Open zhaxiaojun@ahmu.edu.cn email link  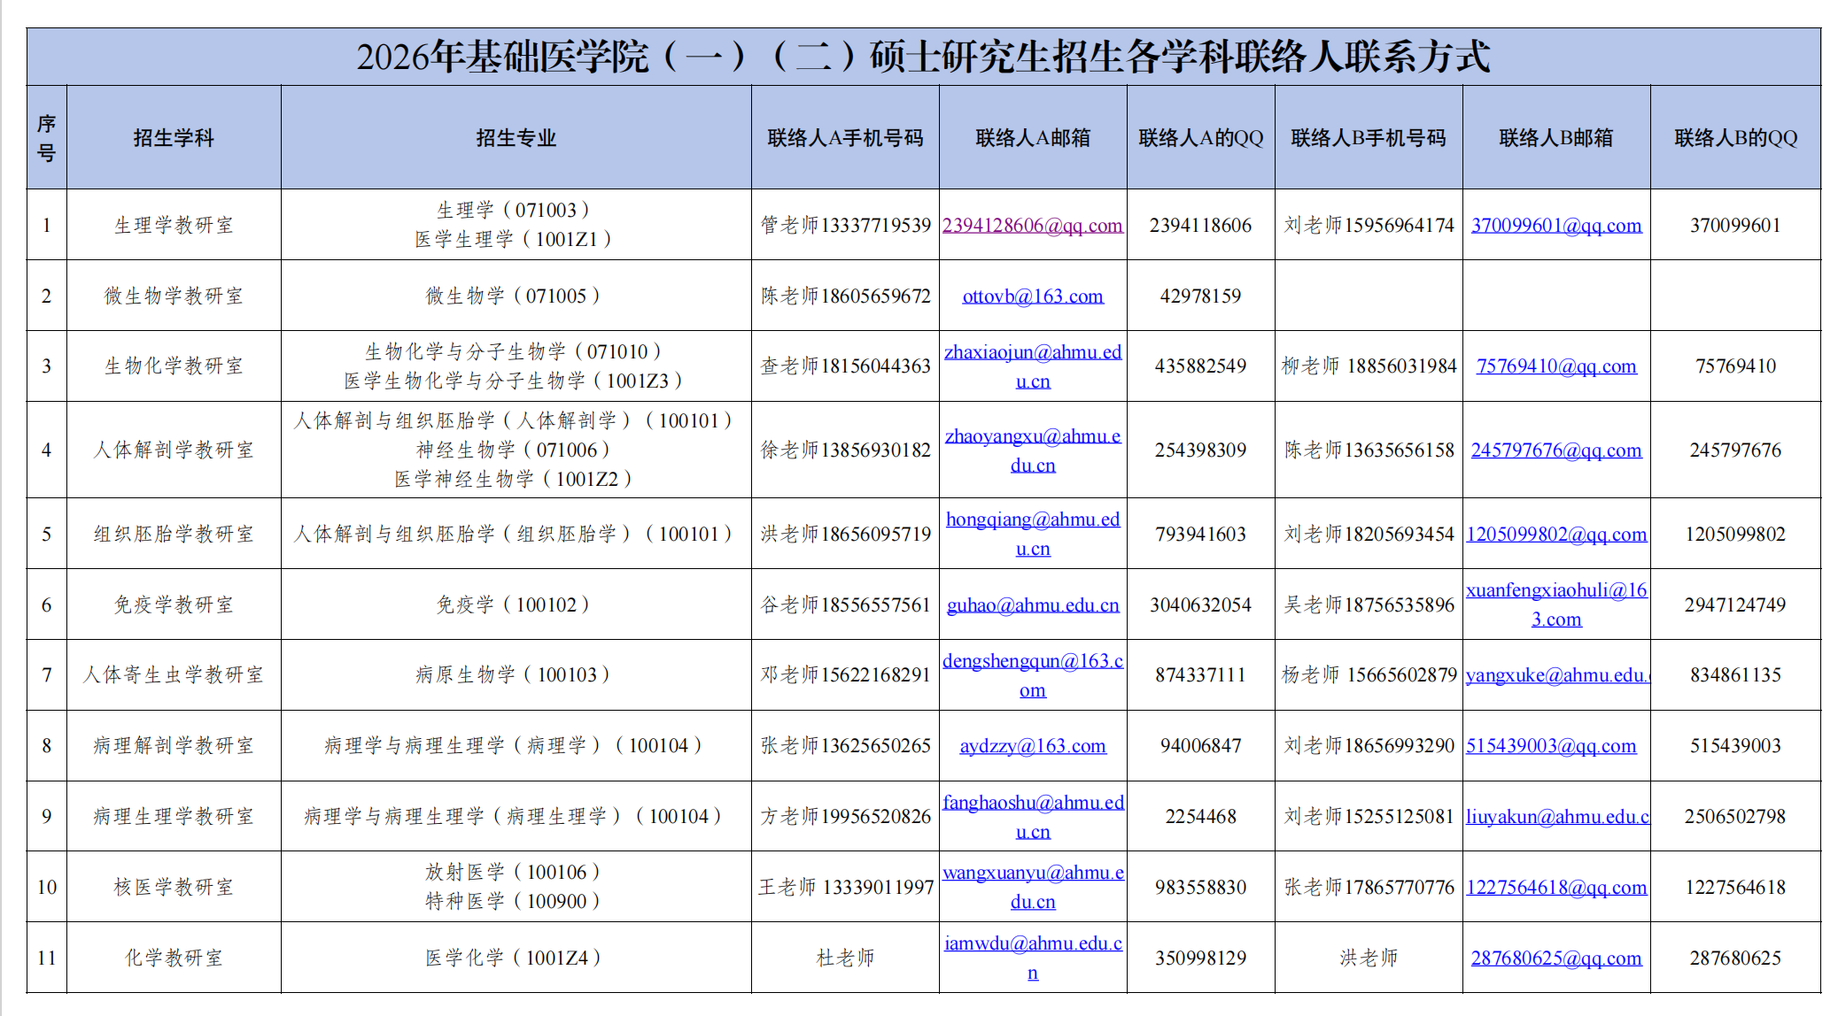pos(1032,352)
